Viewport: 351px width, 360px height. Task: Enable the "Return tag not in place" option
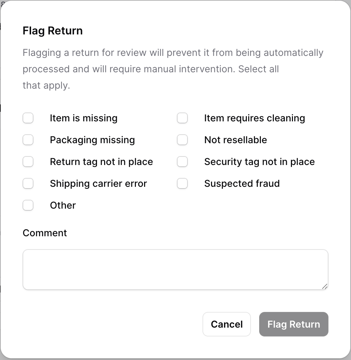[x=28, y=162]
